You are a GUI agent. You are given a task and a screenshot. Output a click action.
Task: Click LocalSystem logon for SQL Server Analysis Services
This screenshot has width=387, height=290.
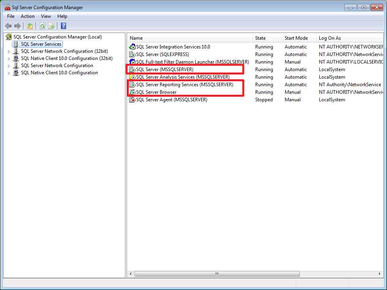tap(332, 77)
